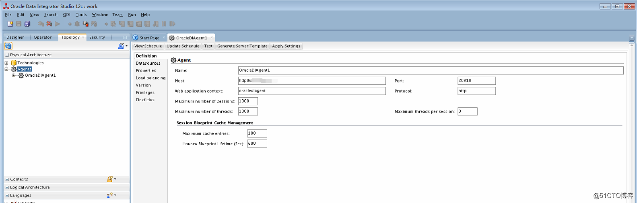
Task: Open the Edit menu
Action: [21, 14]
